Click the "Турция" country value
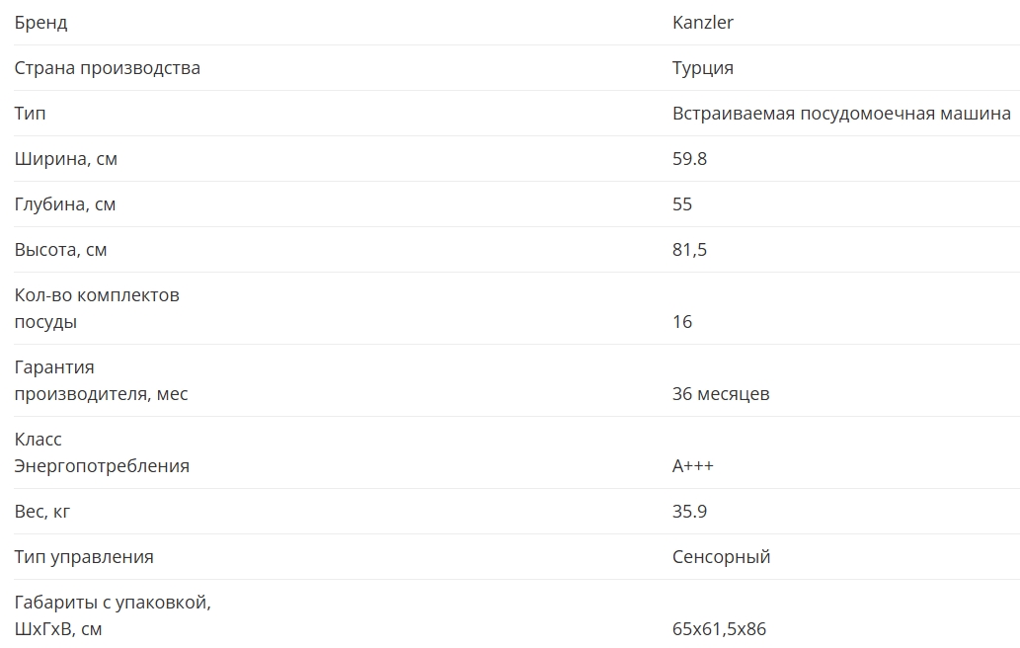This screenshot has width=1020, height=648. pyautogui.click(x=702, y=68)
